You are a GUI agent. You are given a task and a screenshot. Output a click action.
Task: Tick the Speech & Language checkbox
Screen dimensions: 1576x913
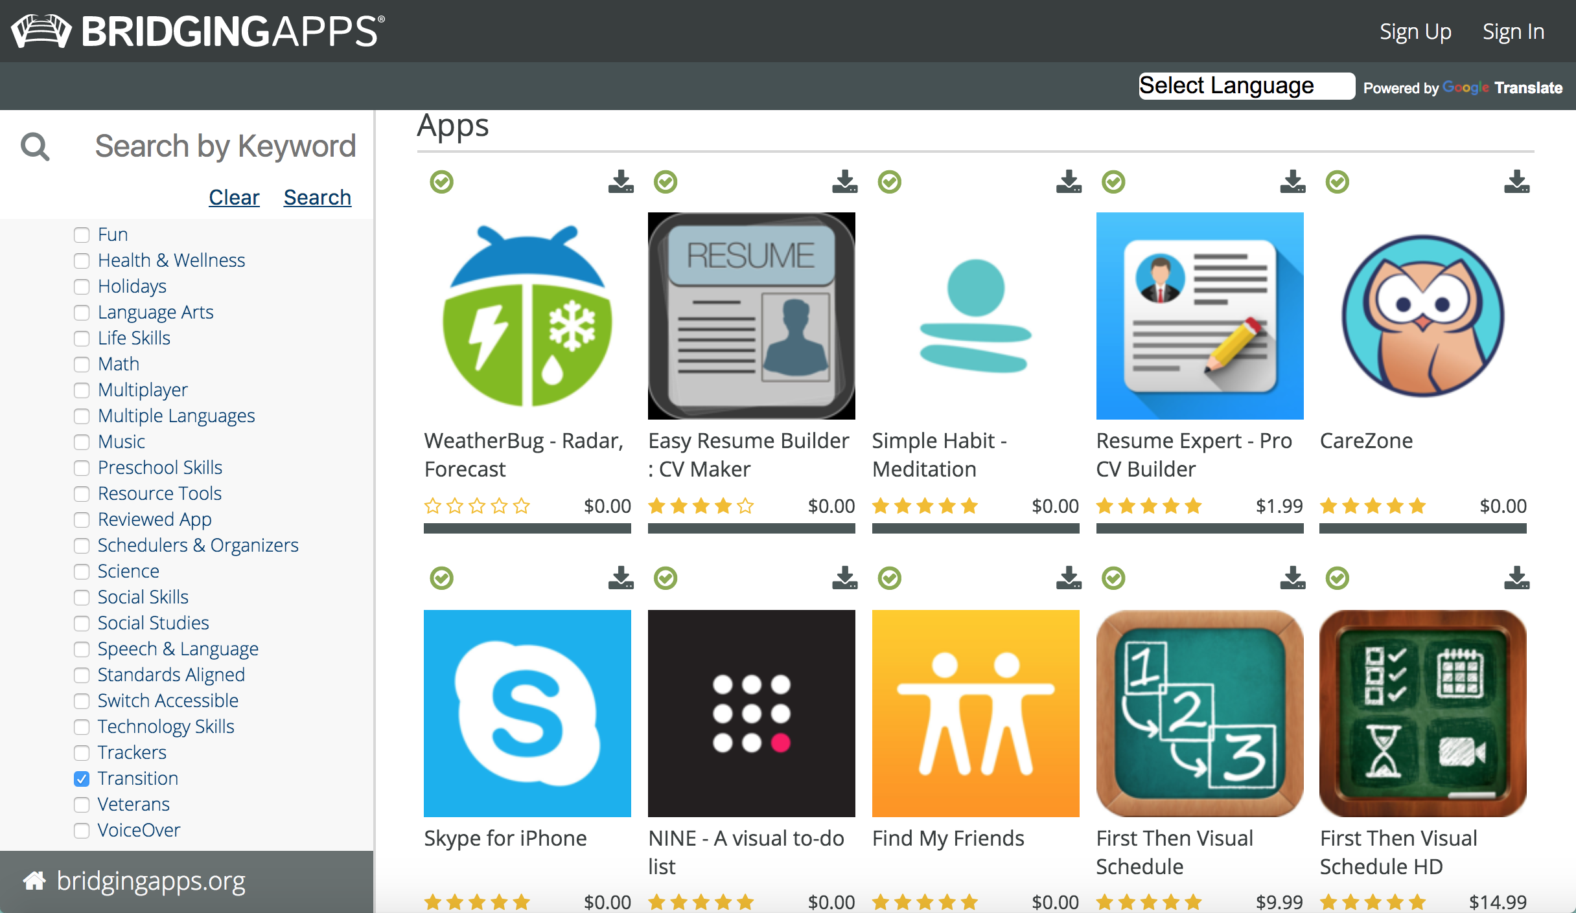[82, 649]
